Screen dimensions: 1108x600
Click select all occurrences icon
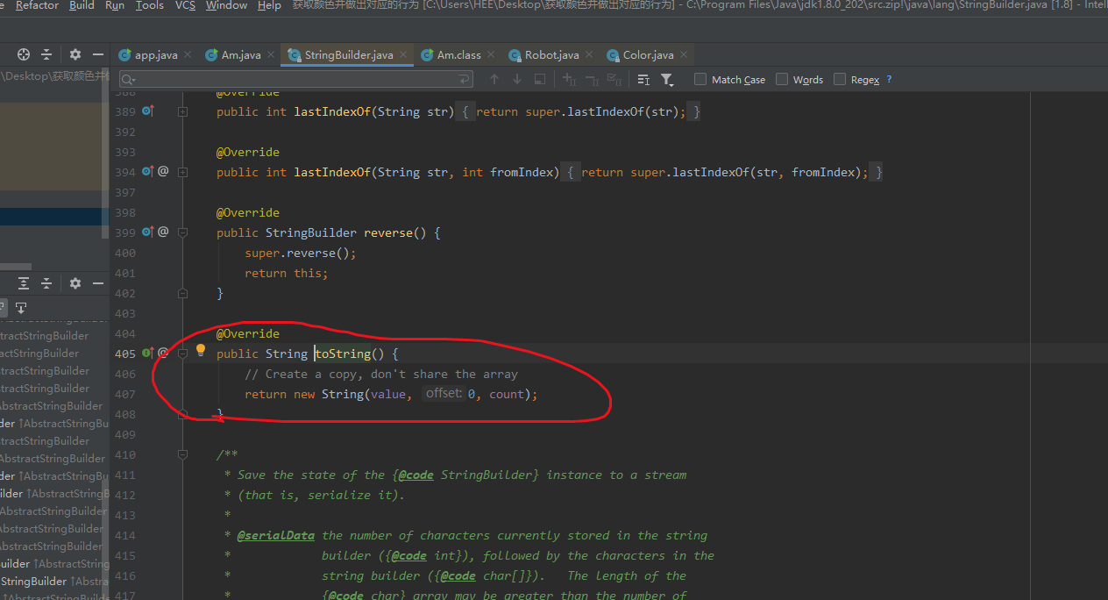tap(614, 79)
